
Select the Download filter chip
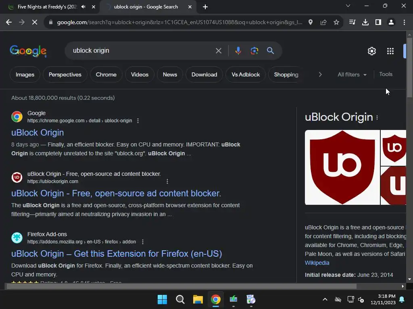[204, 74]
